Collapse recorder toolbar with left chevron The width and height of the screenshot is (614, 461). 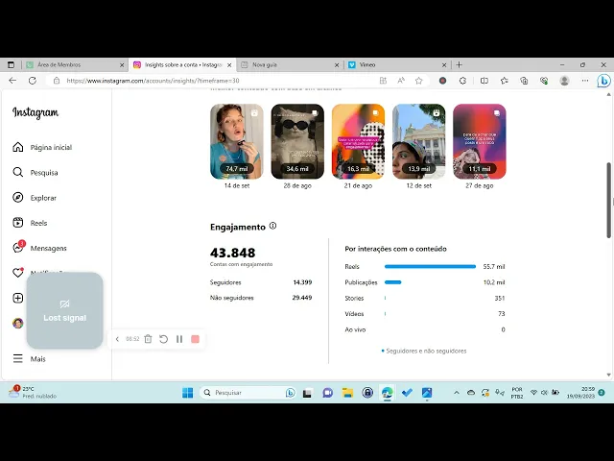(x=117, y=339)
